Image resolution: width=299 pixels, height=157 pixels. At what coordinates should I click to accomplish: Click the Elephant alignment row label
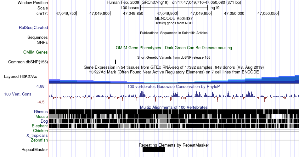point(40,126)
